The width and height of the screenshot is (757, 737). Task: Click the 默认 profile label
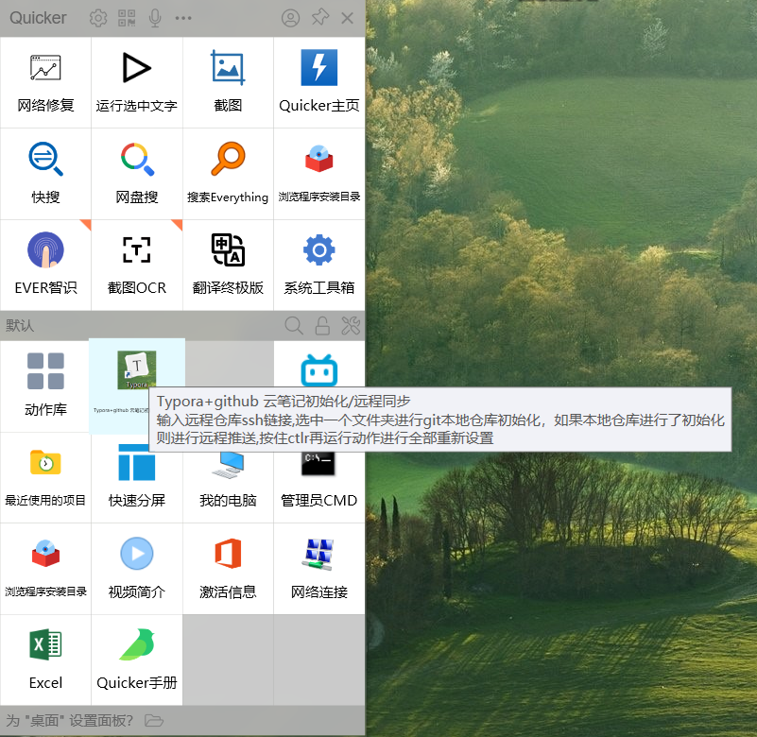click(x=20, y=326)
